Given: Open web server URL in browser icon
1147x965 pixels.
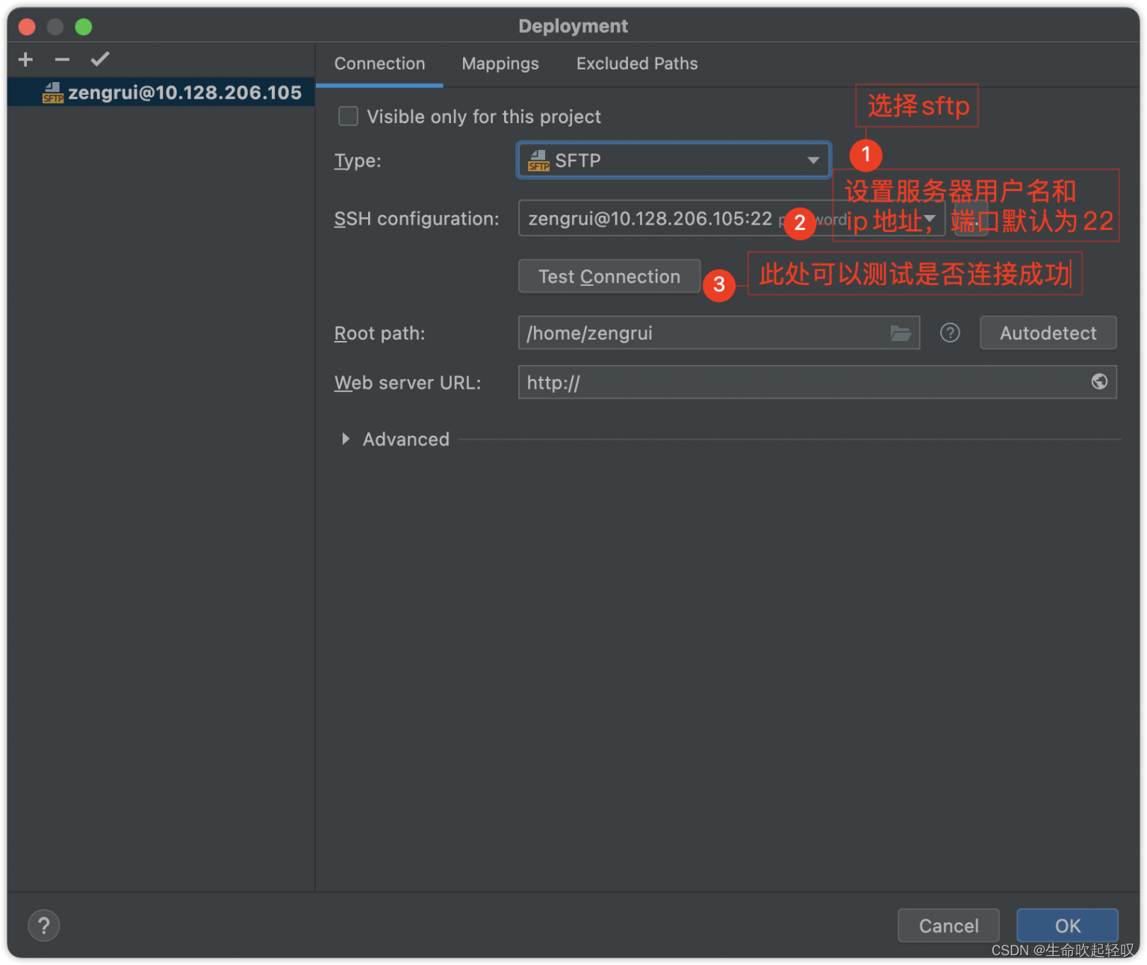Looking at the screenshot, I should (1099, 382).
